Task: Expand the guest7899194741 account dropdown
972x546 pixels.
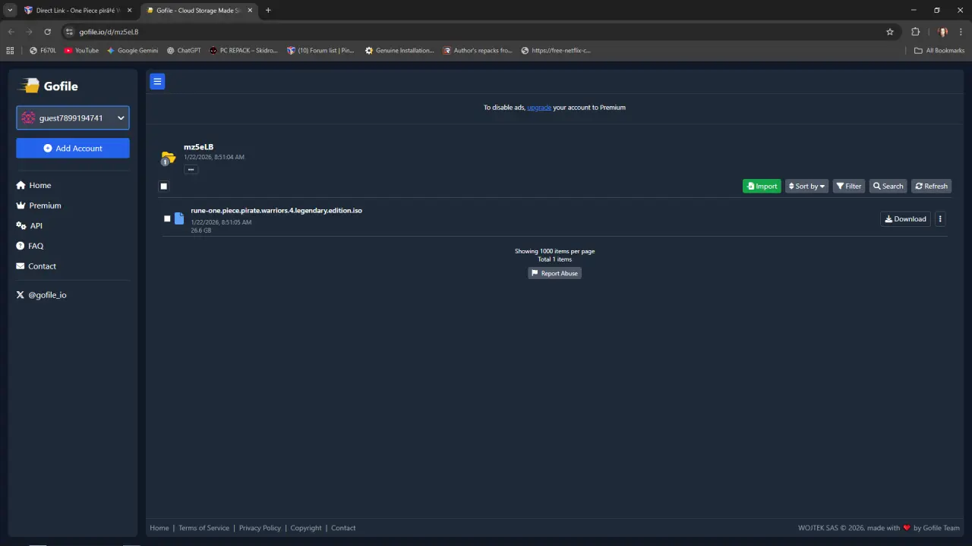Action: pos(73,118)
